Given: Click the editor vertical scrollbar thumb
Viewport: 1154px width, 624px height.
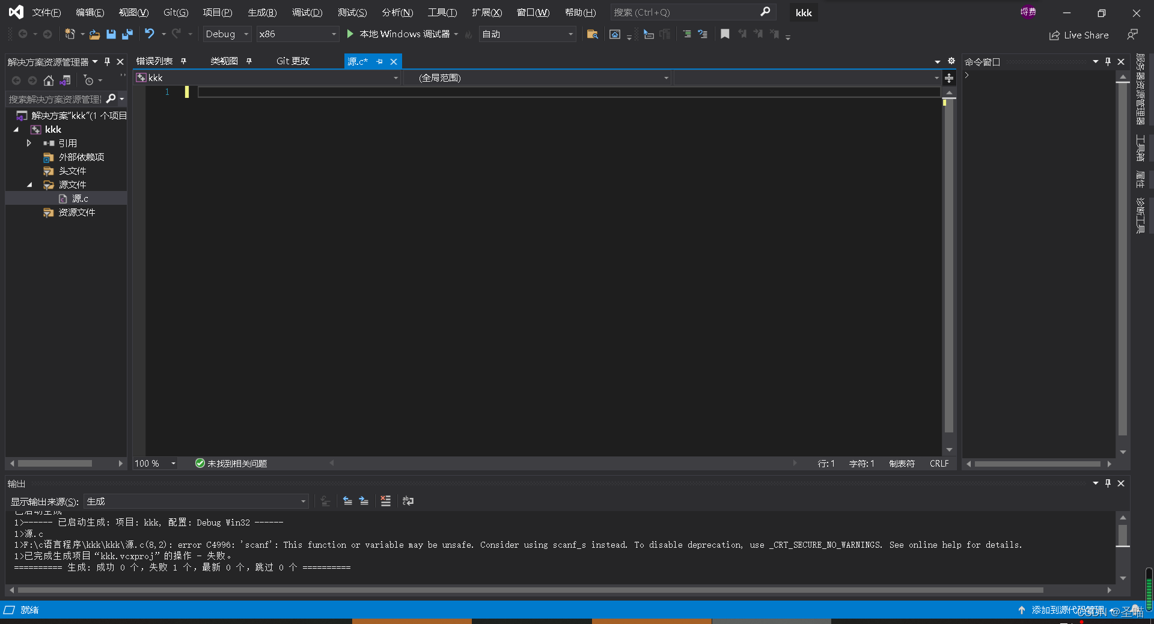Looking at the screenshot, I should pos(949,265).
